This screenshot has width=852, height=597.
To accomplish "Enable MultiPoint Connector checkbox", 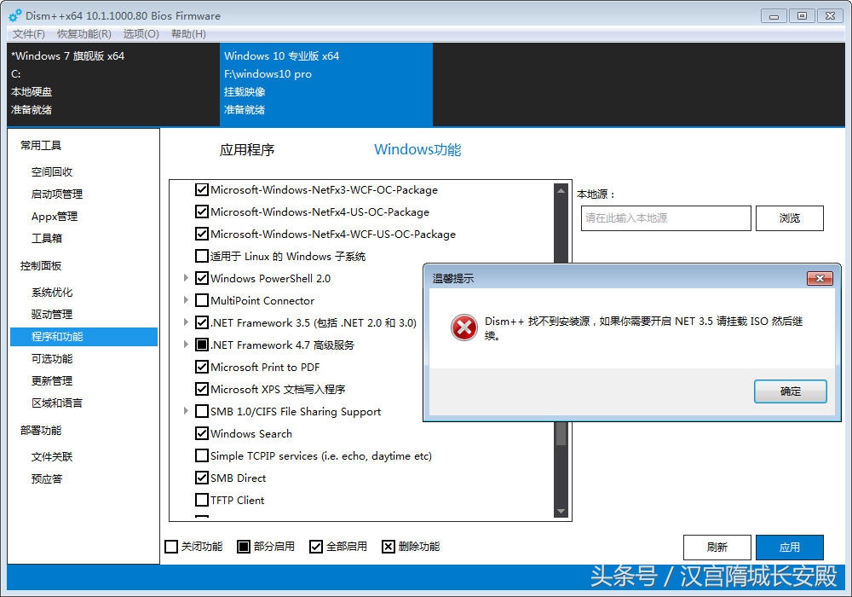I will point(202,300).
